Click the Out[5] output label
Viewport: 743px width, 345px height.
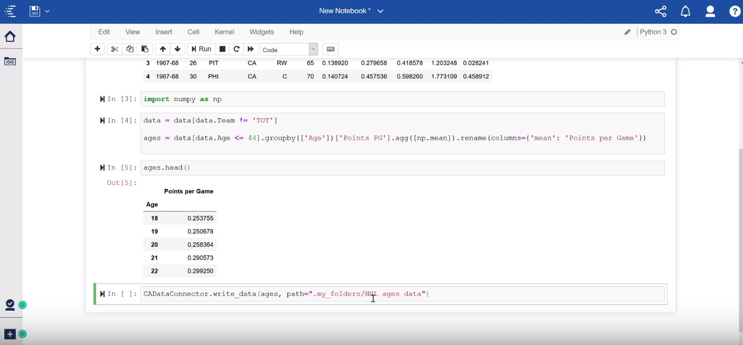(122, 183)
